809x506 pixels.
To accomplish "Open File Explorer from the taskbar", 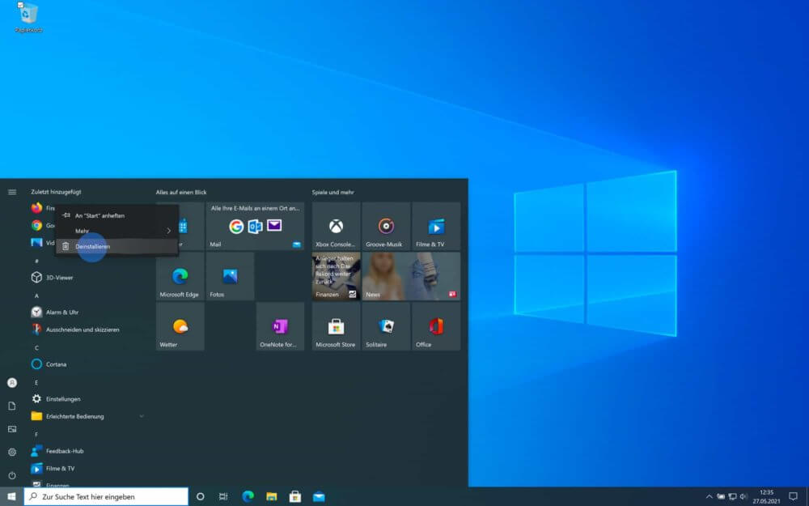I will [x=271, y=497].
